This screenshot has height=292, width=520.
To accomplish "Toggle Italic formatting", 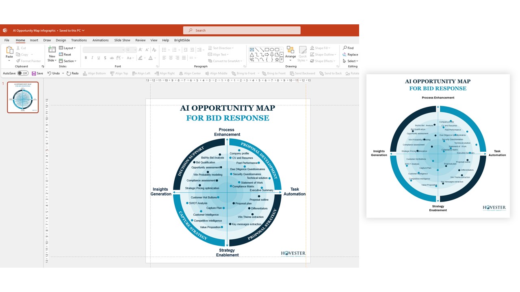I will 92,58.
